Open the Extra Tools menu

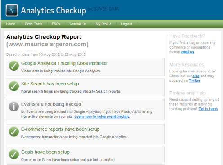34,24
